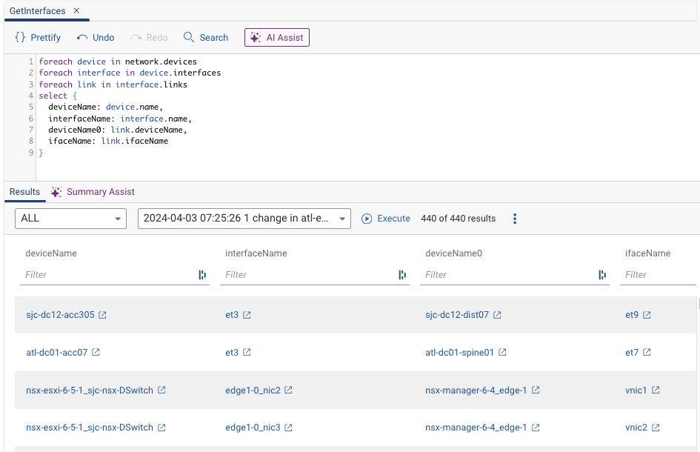
Task: Click the ifaceName filter input
Action: pos(658,275)
